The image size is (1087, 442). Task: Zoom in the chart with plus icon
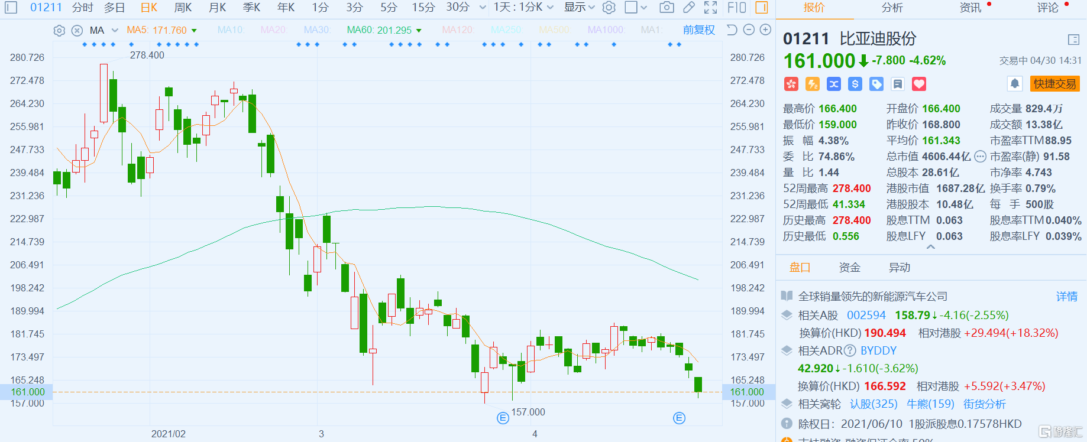pos(765,30)
